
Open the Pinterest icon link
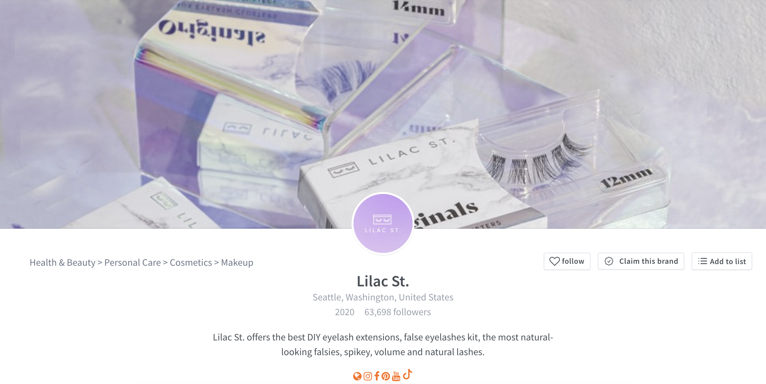click(386, 376)
